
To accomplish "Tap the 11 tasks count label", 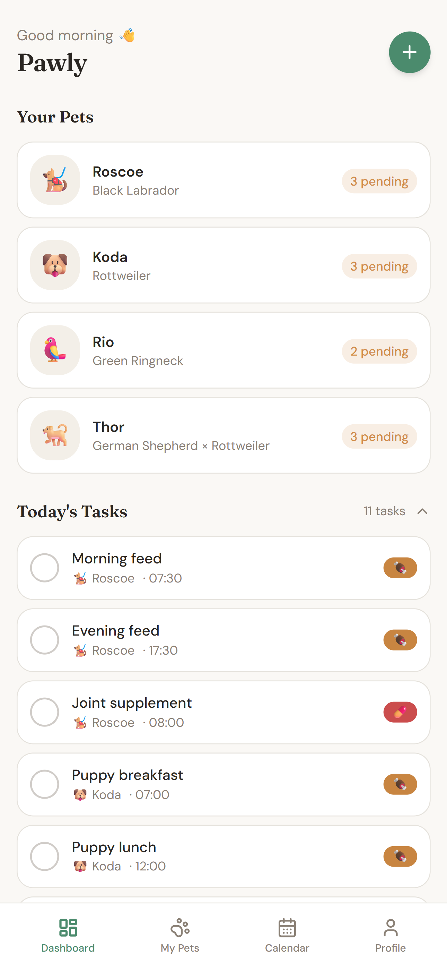I will pos(384,511).
